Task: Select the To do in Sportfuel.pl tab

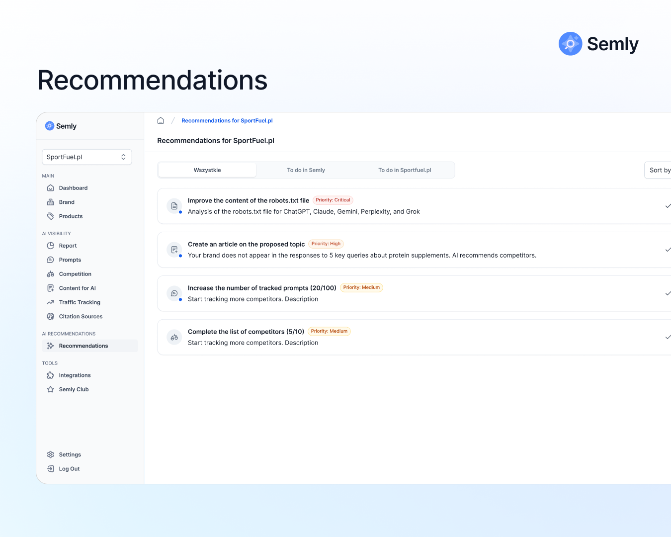Action: 405,170
